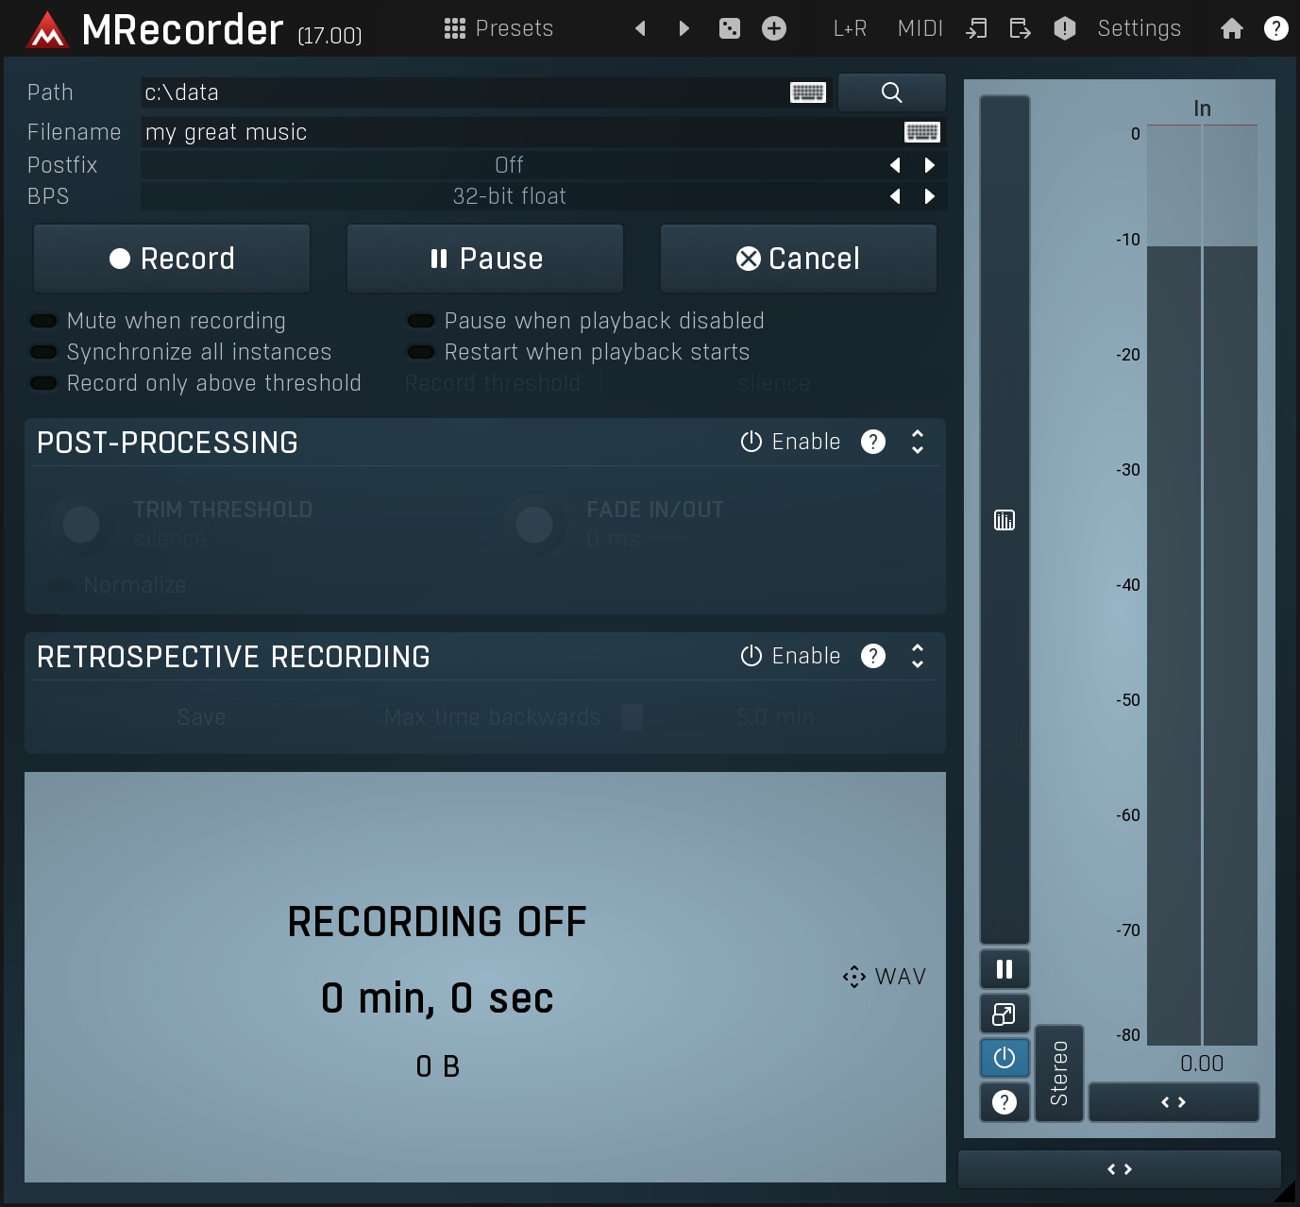Open the on-screen keyboard for the Path field
Screen dimensions: 1300x1207
click(807, 92)
